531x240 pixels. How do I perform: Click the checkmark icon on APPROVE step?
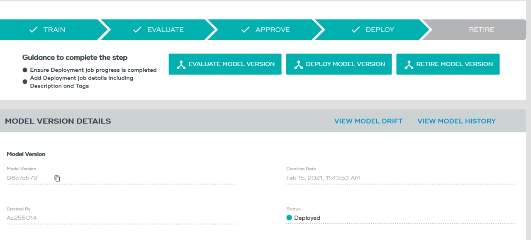coord(245,29)
